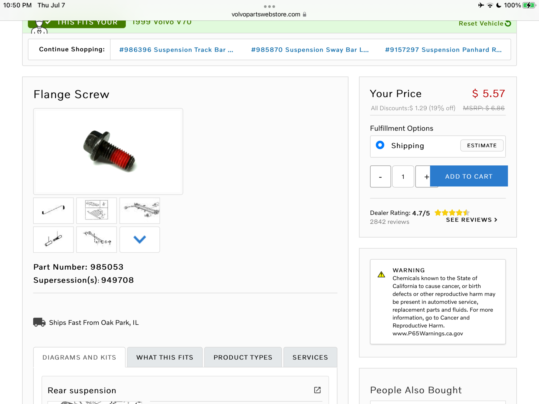Viewport: 539px width, 404px height.
Task: Click the delivery truck shipping icon
Action: pyautogui.click(x=39, y=322)
